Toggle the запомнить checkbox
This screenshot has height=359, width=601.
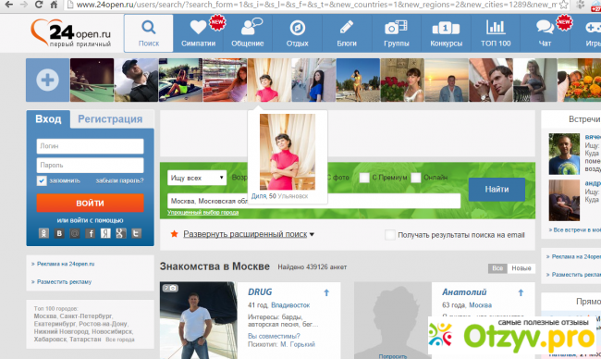[x=42, y=180]
